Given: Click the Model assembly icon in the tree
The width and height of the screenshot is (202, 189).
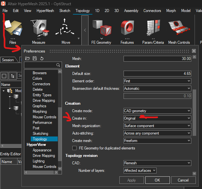Looking at the screenshot, I should pyautogui.click(x=10, y=91).
